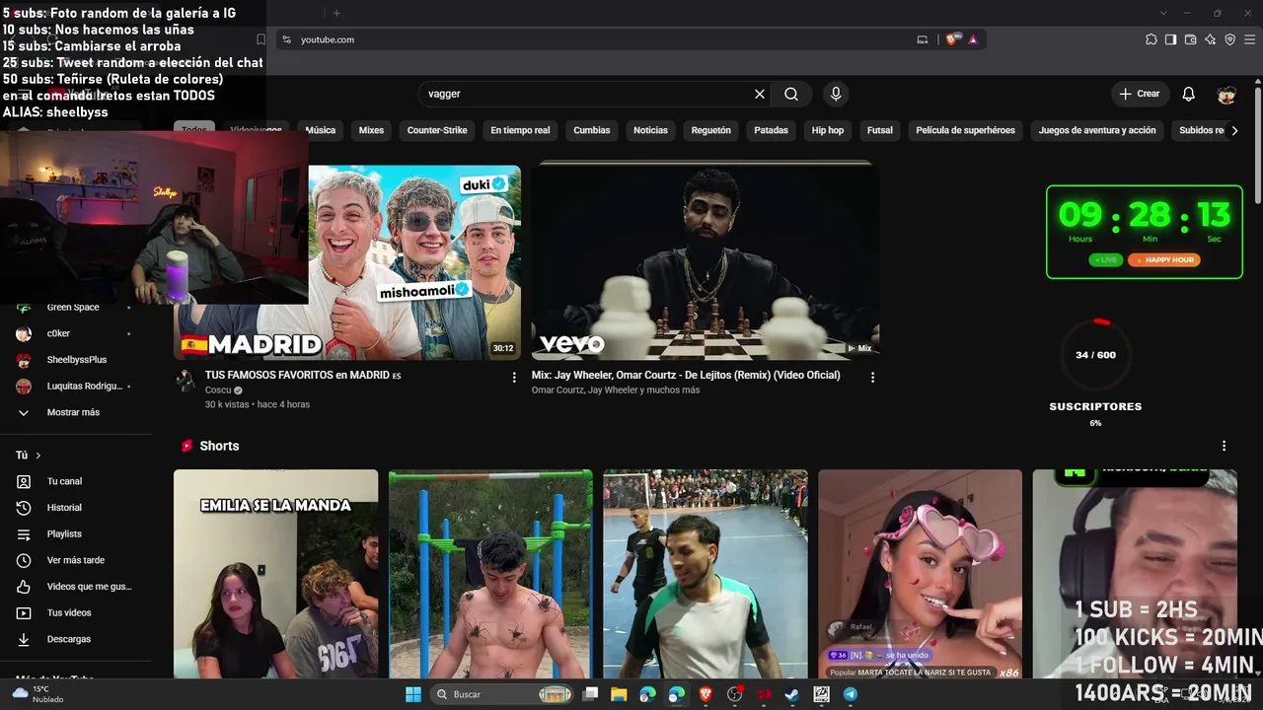Open the Jay Wheeler mix thumbnail
The width and height of the screenshot is (1263, 710).
[x=705, y=261]
